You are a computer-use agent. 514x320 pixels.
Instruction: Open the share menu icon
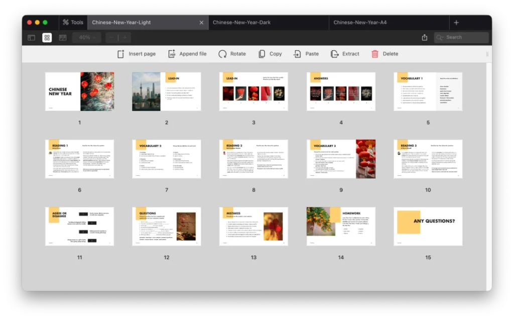(x=425, y=38)
